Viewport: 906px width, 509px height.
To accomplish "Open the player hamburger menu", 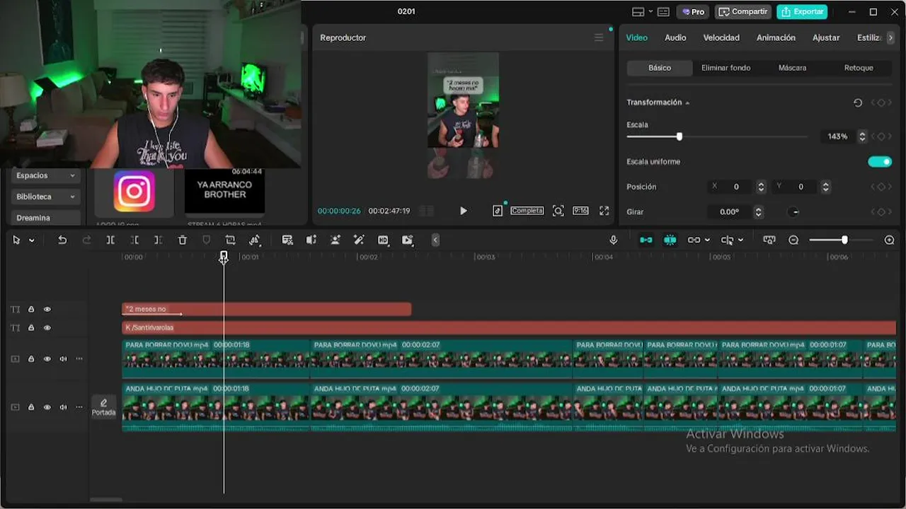I will coord(599,37).
